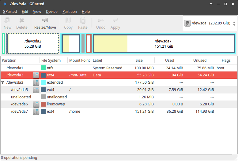The height and width of the screenshot is (161, 238).
Task: Open the GParted menu
Action: click(x=10, y=12)
